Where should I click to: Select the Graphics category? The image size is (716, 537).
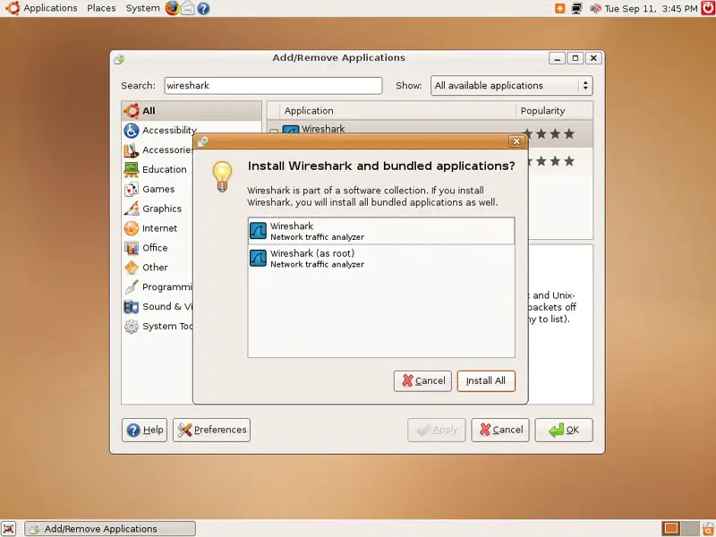point(158,209)
